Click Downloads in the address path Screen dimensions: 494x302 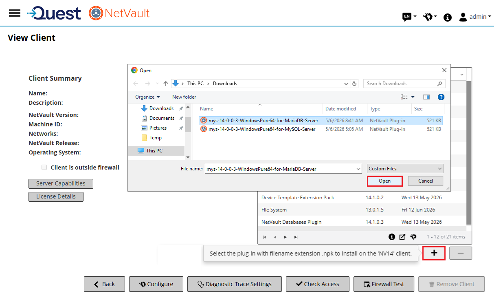(x=225, y=84)
